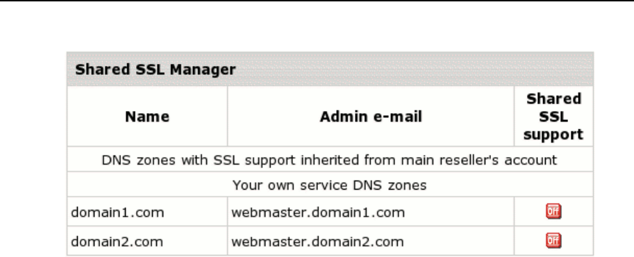Select the domain1.com name entry
The height and width of the screenshot is (257, 634).
(x=117, y=212)
